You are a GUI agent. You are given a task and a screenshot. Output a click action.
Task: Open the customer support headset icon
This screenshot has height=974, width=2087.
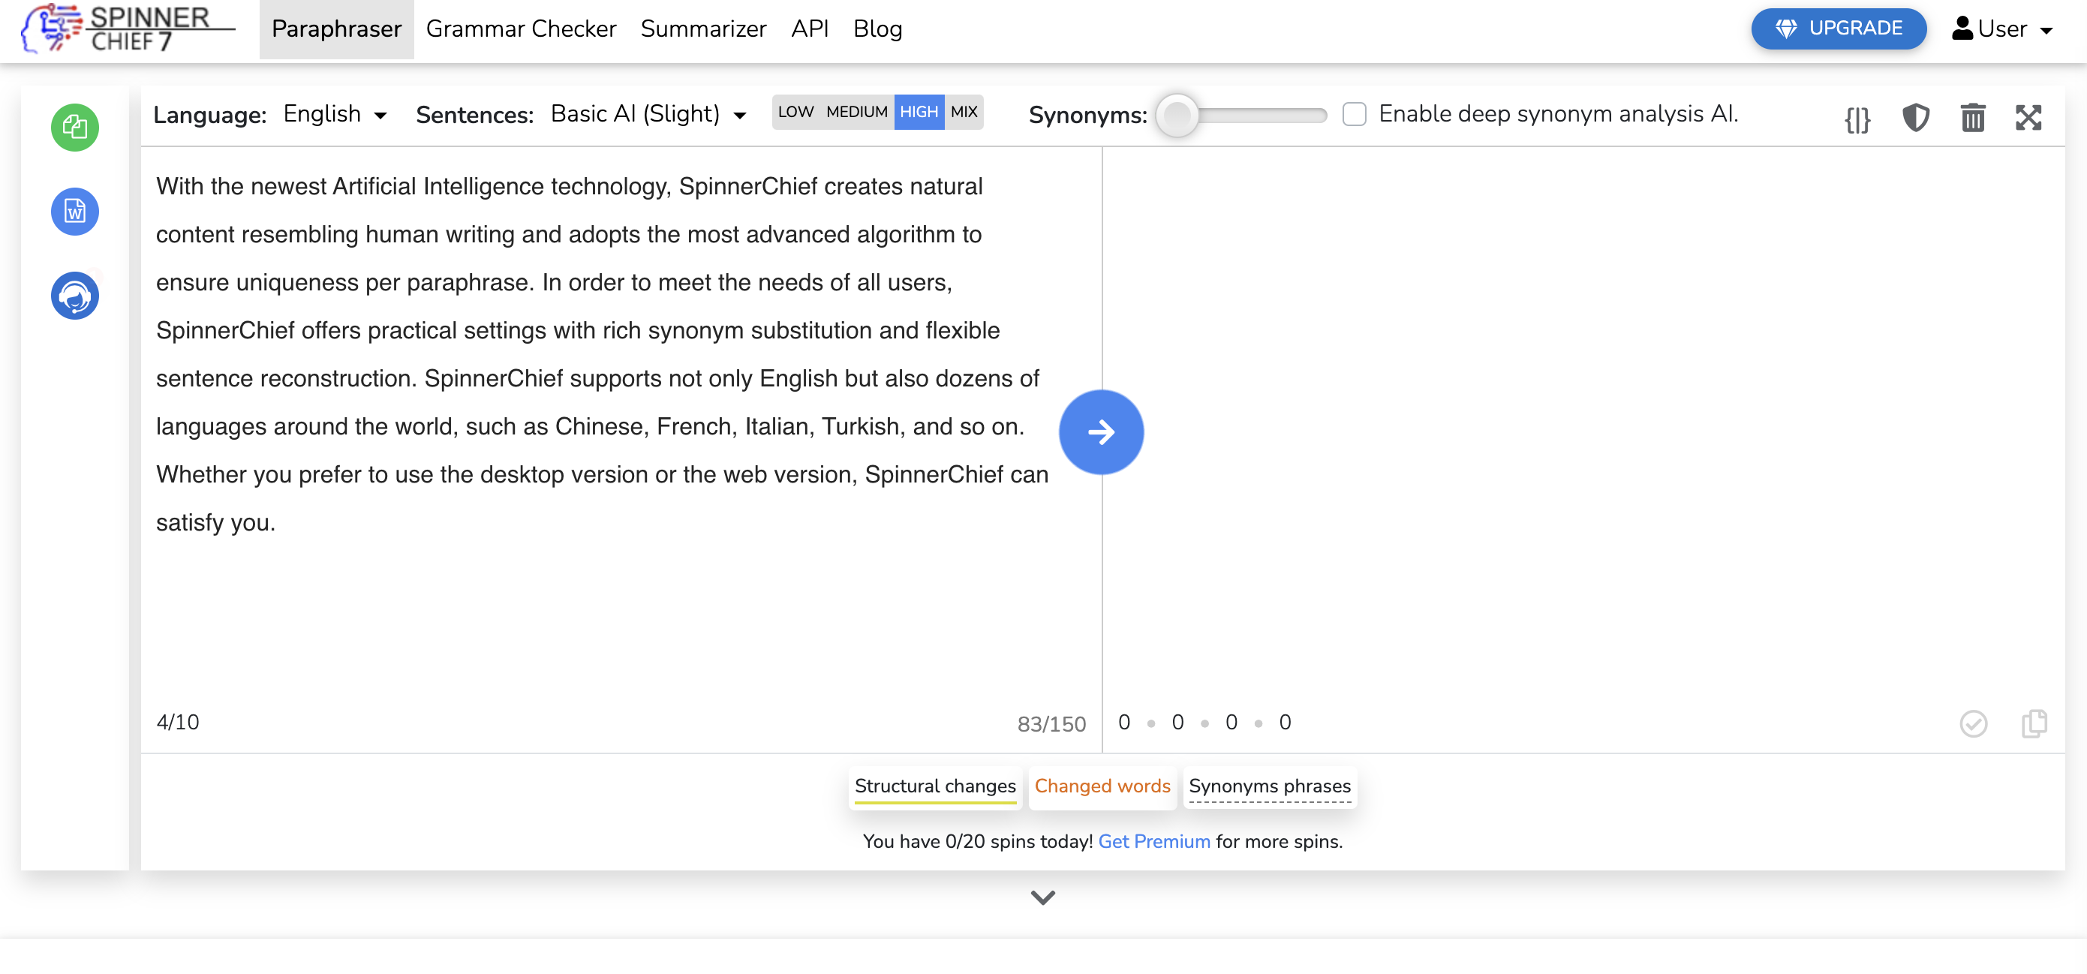pyautogui.click(x=74, y=296)
